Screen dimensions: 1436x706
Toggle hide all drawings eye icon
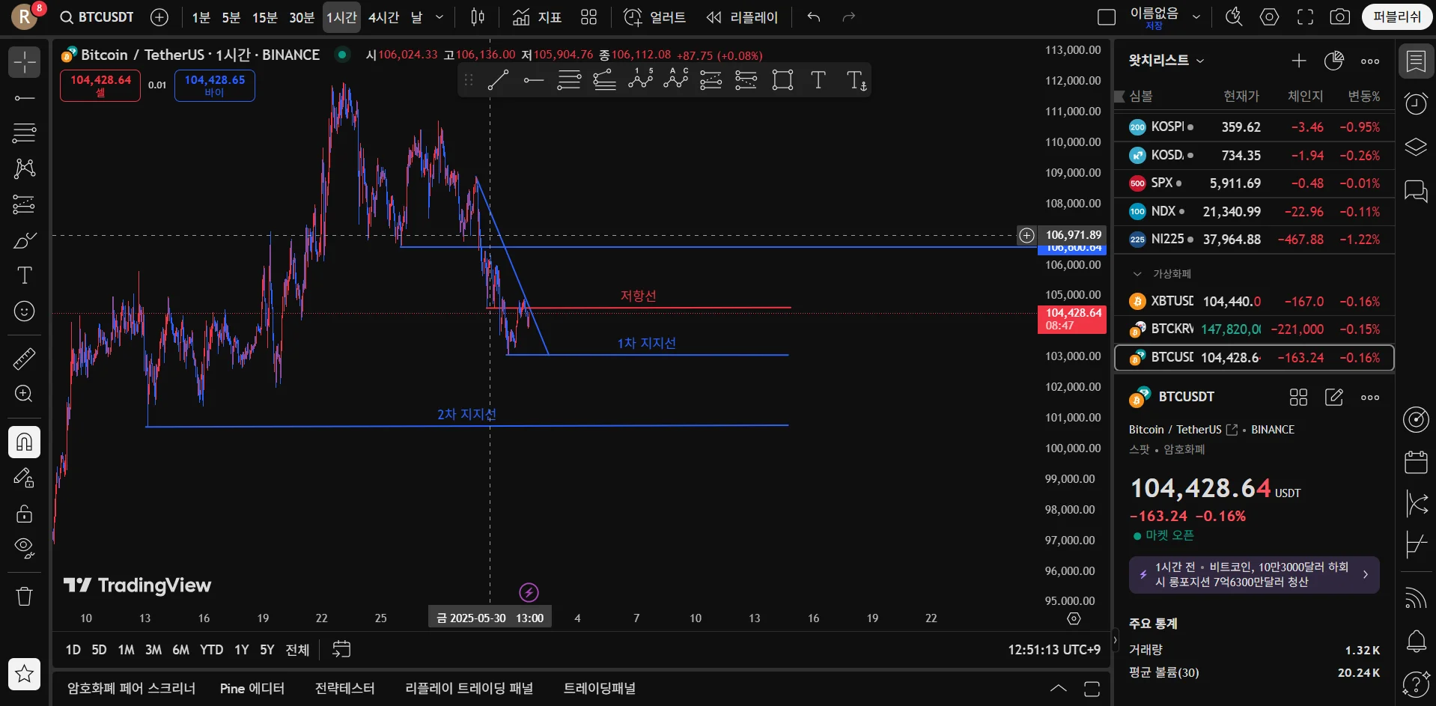coord(25,548)
